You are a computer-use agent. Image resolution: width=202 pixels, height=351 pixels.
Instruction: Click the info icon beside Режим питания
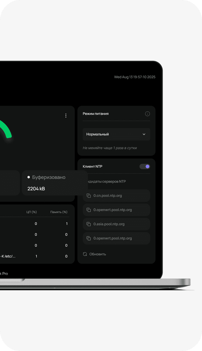coord(147,114)
